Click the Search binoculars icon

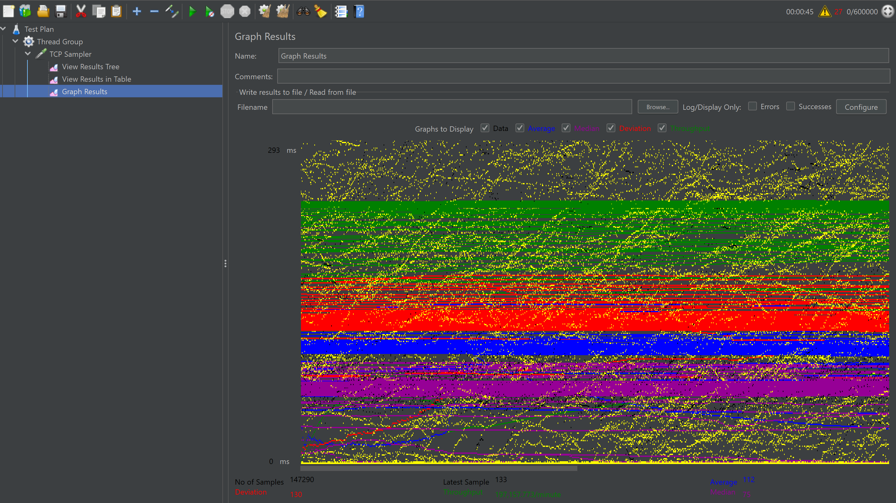coord(303,12)
